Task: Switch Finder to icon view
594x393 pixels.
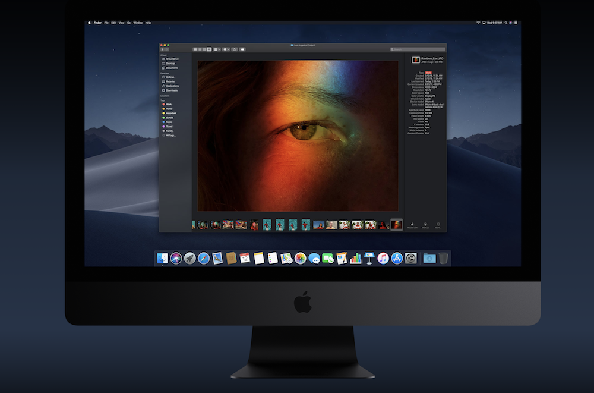Action: pyautogui.click(x=195, y=49)
